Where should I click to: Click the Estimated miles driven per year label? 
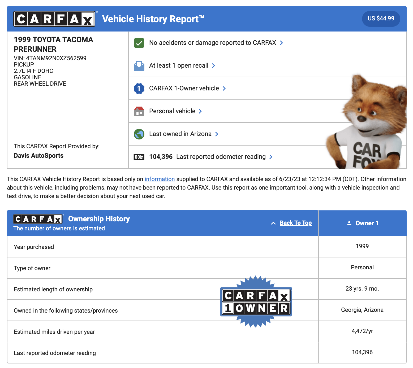(54, 332)
